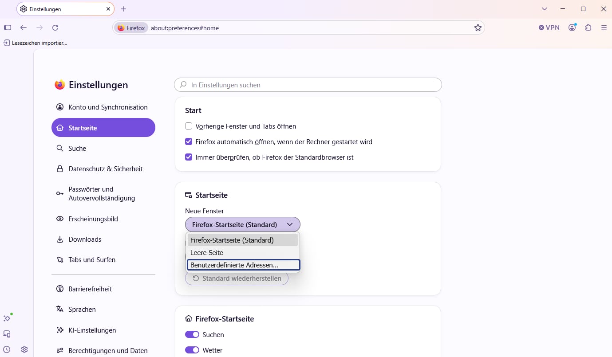Uncheck Firefox automatisch öffnen at startup
Viewport: 612px width, 357px height.
(x=189, y=142)
